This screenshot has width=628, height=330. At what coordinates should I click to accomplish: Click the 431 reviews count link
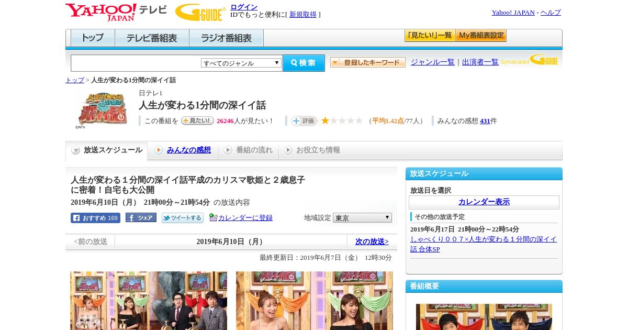[485, 121]
